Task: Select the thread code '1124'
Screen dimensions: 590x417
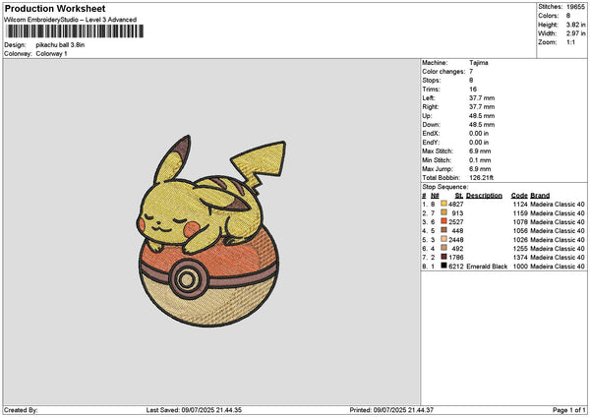Action: pyautogui.click(x=520, y=205)
